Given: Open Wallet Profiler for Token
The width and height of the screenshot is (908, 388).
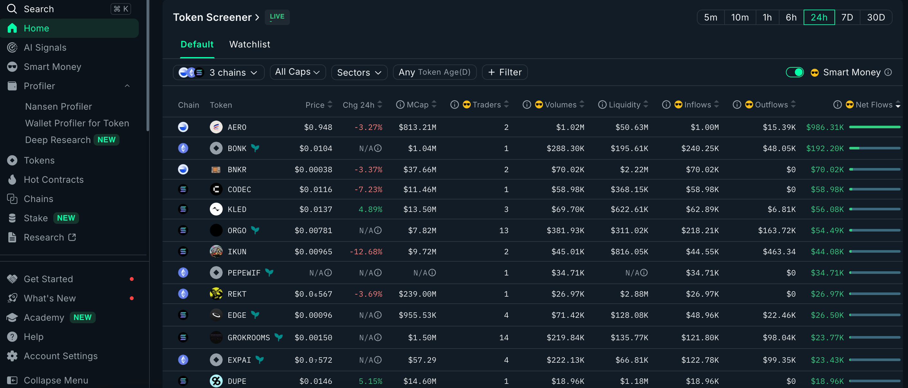Looking at the screenshot, I should pos(77,123).
